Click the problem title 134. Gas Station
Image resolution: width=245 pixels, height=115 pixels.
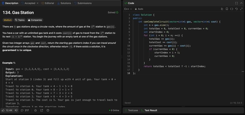(x=18, y=13)
